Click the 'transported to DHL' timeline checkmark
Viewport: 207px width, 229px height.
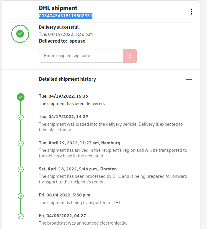21,196
